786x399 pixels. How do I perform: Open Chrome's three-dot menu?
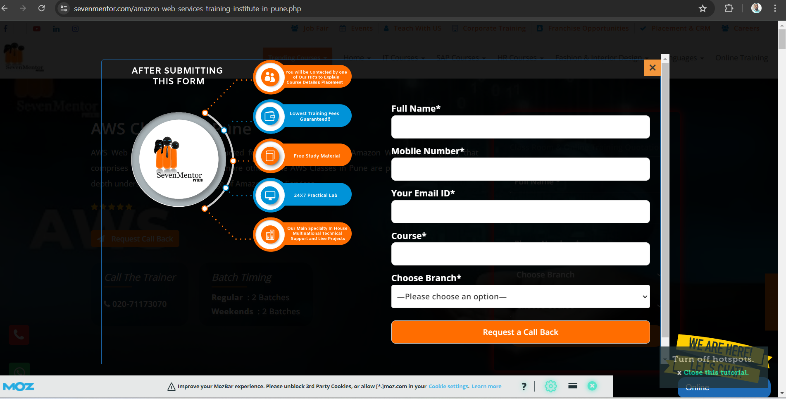775,9
